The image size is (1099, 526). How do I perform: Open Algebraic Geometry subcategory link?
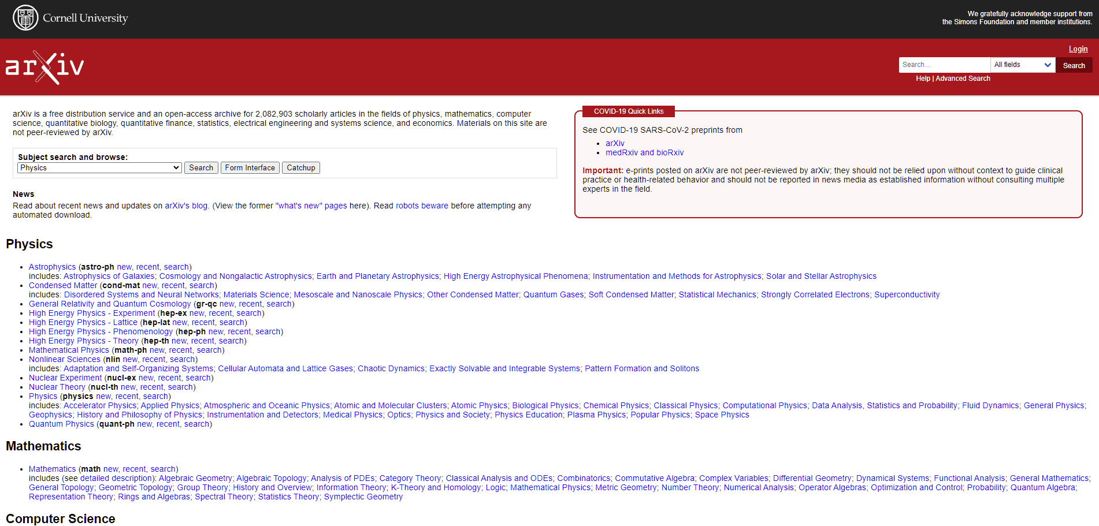click(195, 478)
